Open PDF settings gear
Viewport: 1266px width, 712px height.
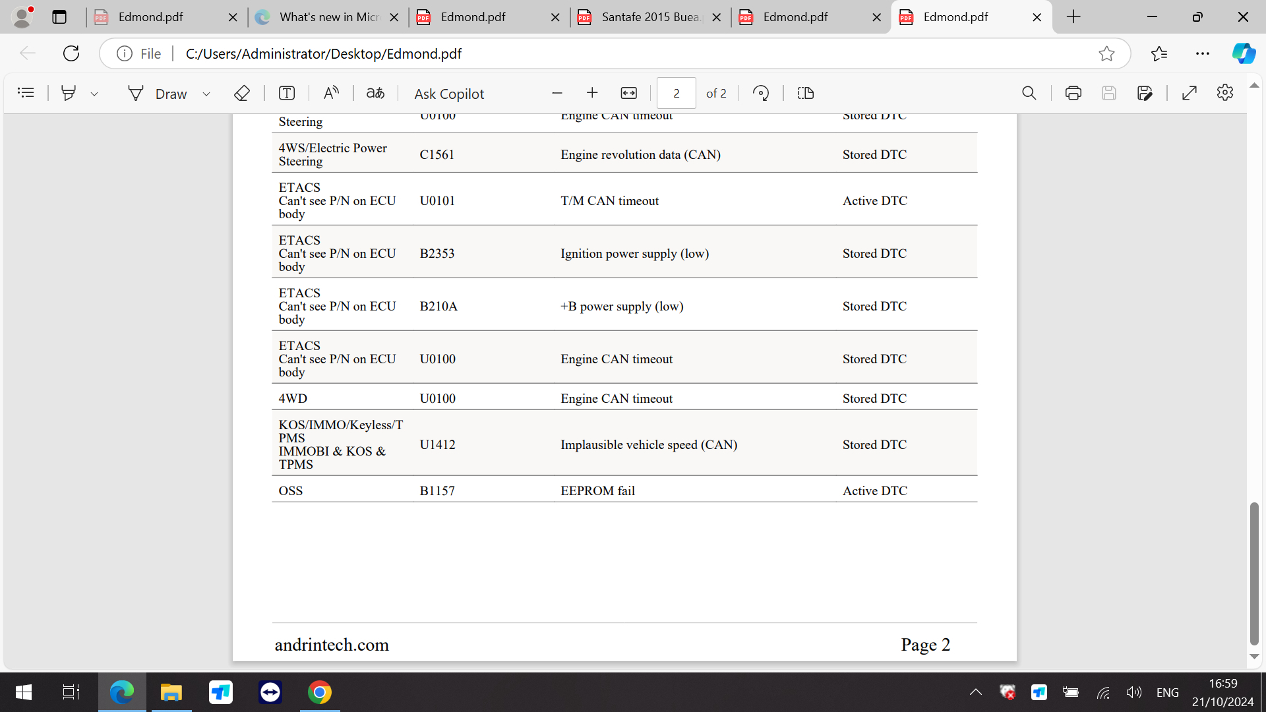(1224, 93)
